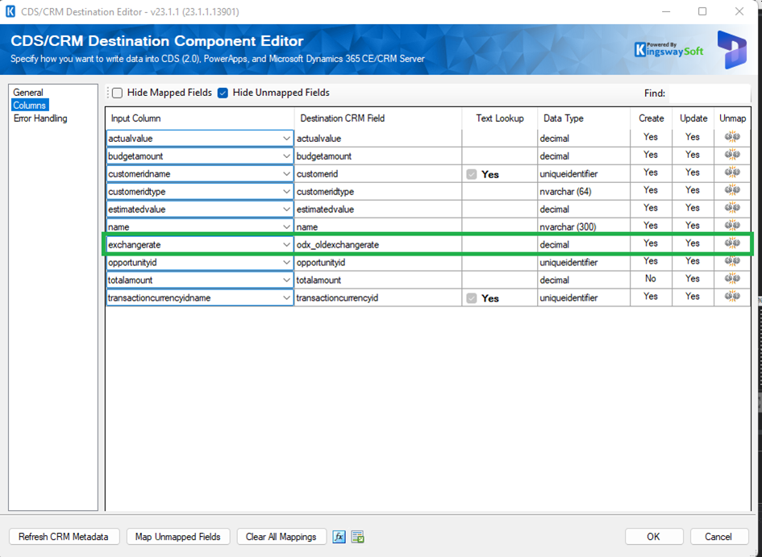Click the nvarchar (300) data type cell
The image size is (762, 557).
click(584, 227)
